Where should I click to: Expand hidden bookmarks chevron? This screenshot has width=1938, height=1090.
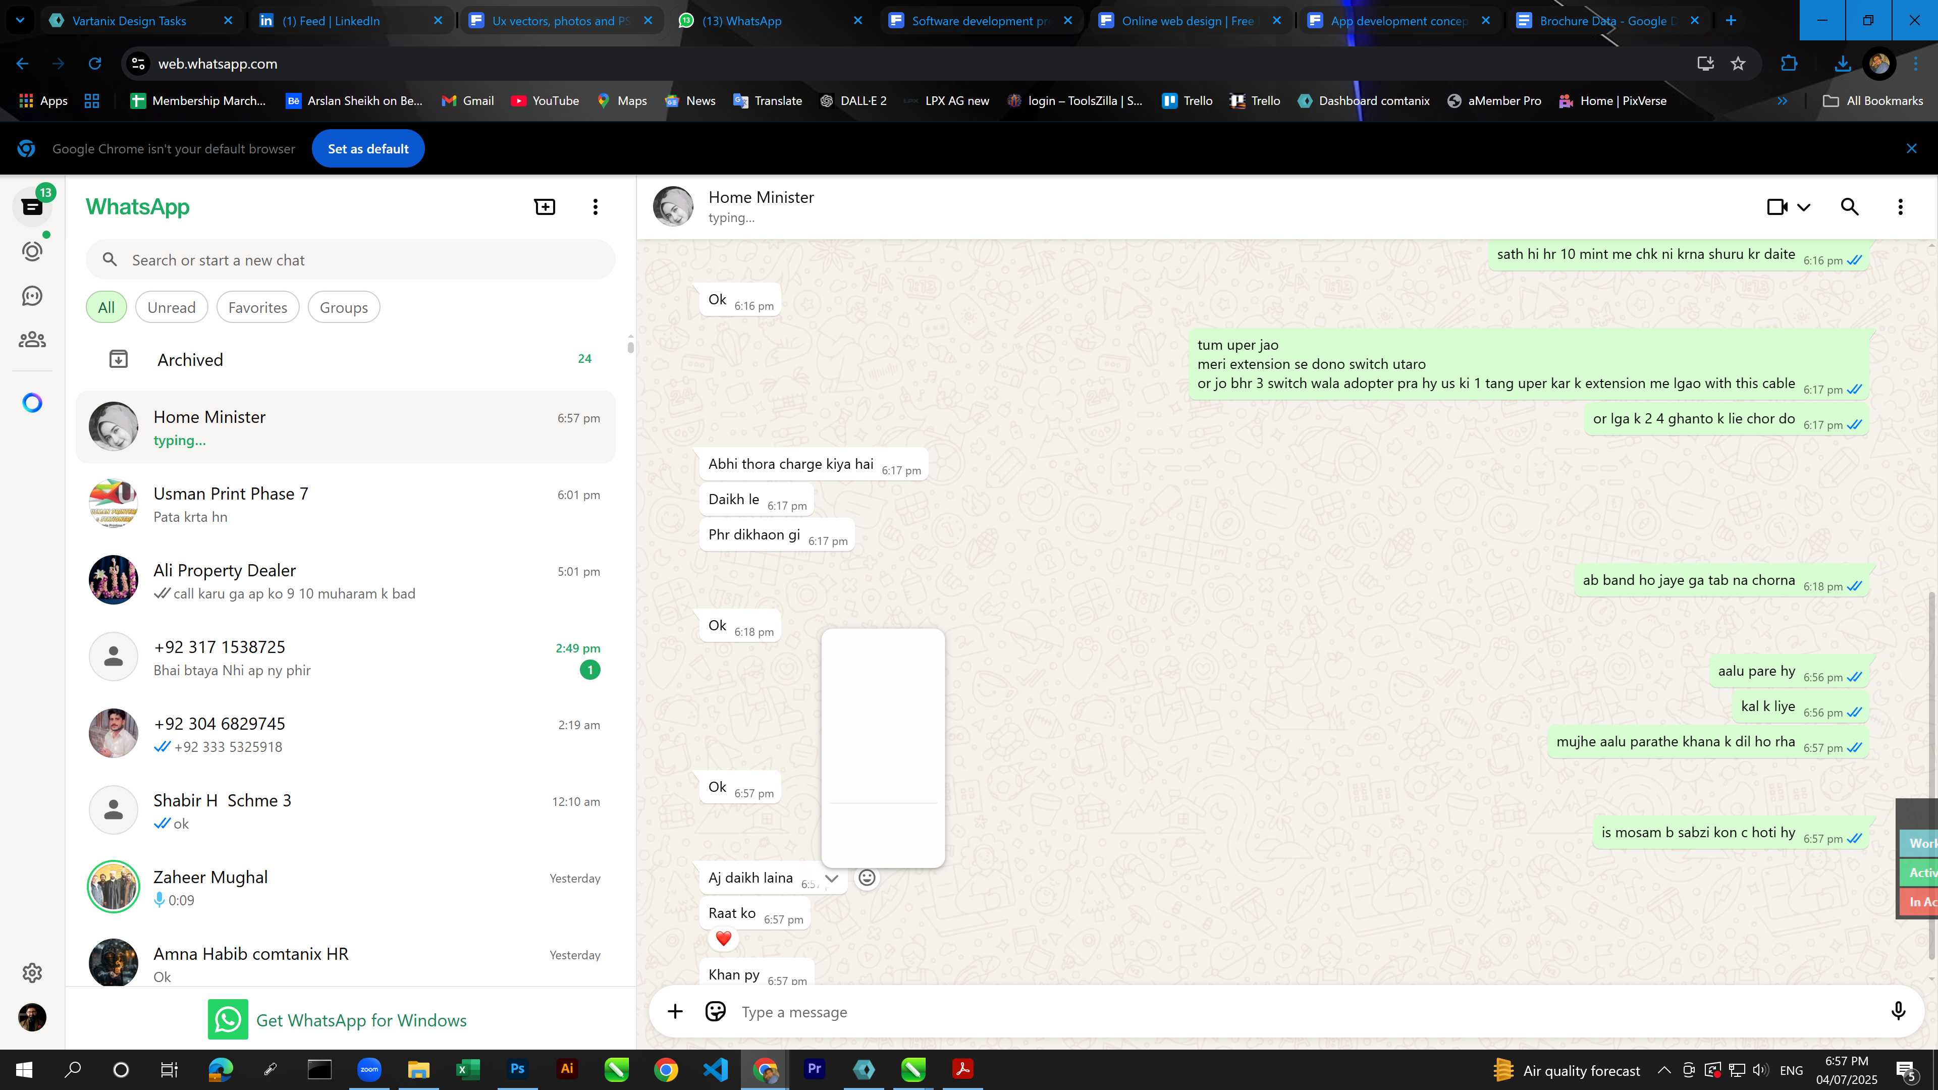pyautogui.click(x=1782, y=101)
